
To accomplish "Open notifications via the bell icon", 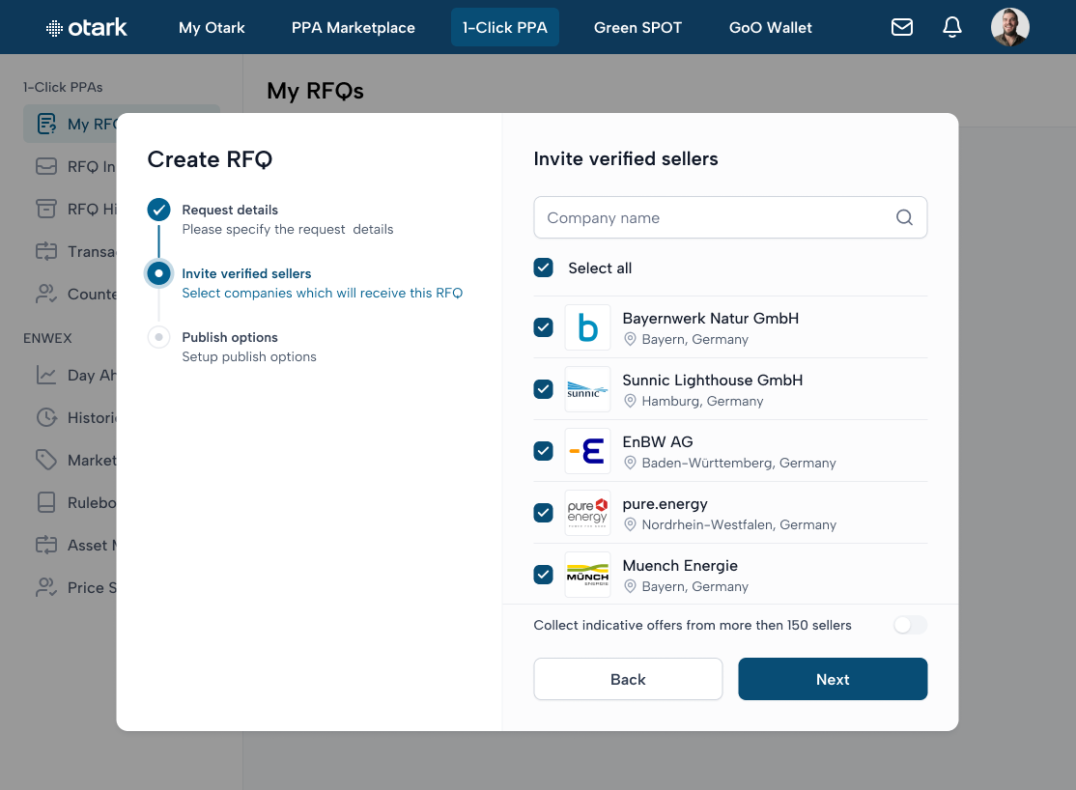I will (x=952, y=27).
